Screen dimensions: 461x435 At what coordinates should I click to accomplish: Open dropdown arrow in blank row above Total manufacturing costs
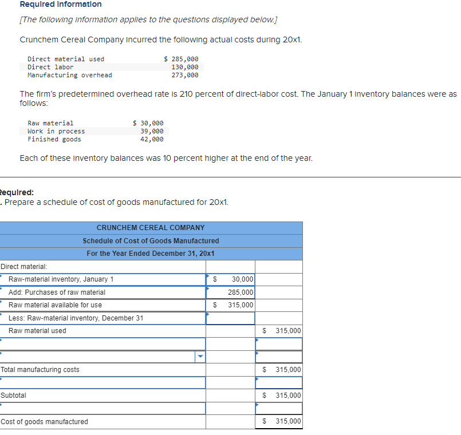tap(200, 357)
